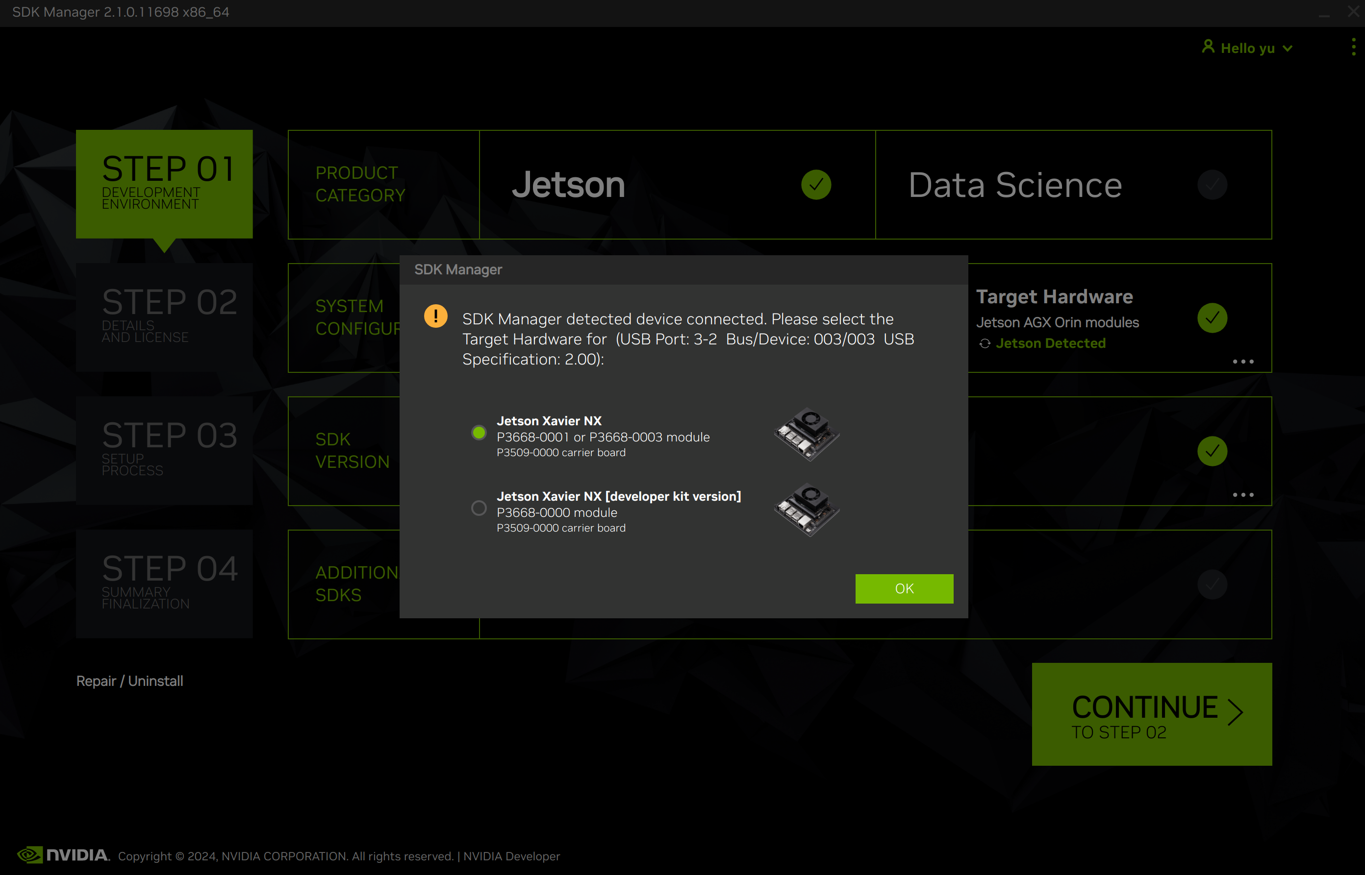1365x875 pixels.
Task: Click the NVIDIA logo in footer
Action: 63,854
